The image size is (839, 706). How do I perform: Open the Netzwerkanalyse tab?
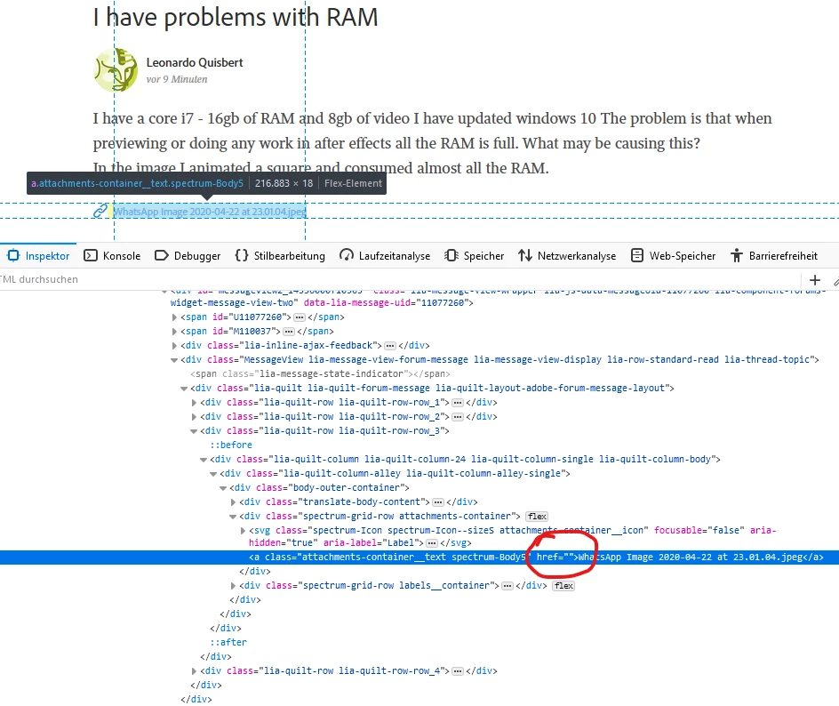coord(567,256)
